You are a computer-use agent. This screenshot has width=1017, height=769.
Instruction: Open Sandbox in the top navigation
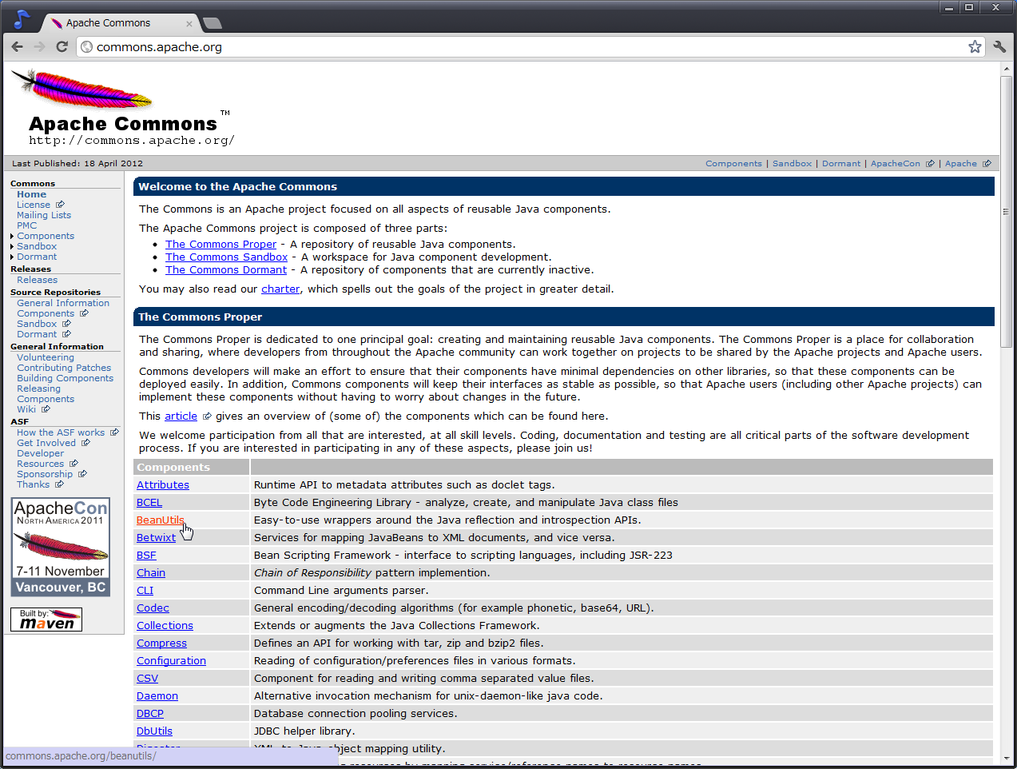coord(792,164)
